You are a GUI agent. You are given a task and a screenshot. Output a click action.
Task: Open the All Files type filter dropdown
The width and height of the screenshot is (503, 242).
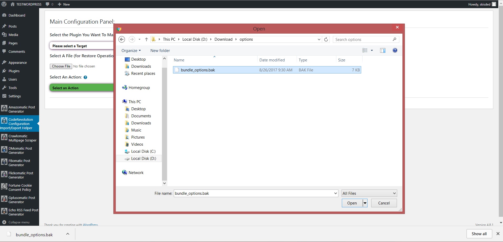369,193
